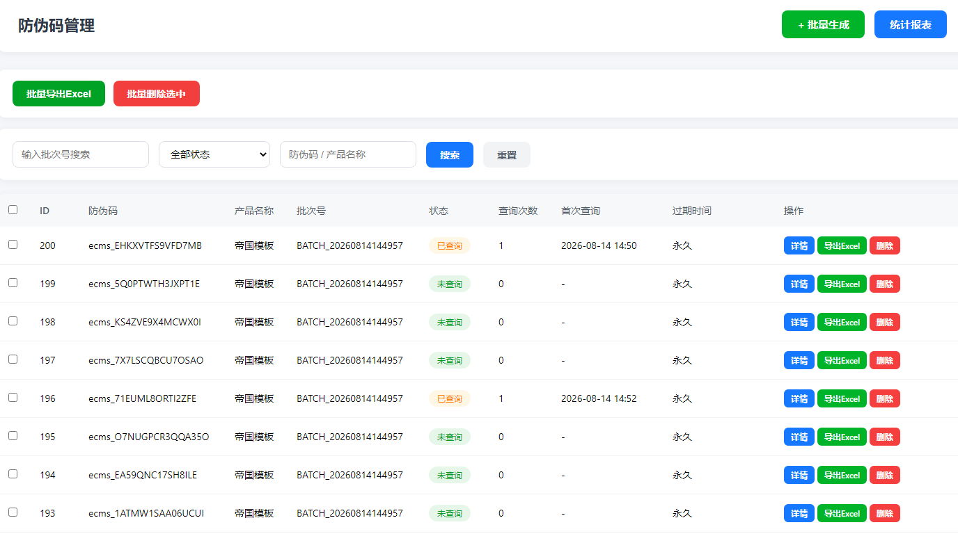Screen dimensions: 958x534
Task: Click the 防伪码管理 page title
Action: click(56, 26)
